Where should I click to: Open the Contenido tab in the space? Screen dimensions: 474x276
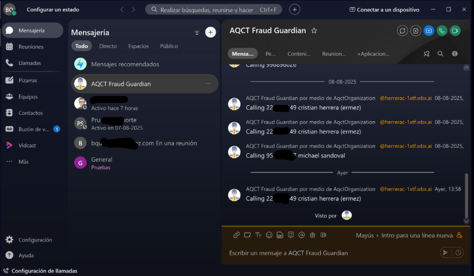[299, 54]
